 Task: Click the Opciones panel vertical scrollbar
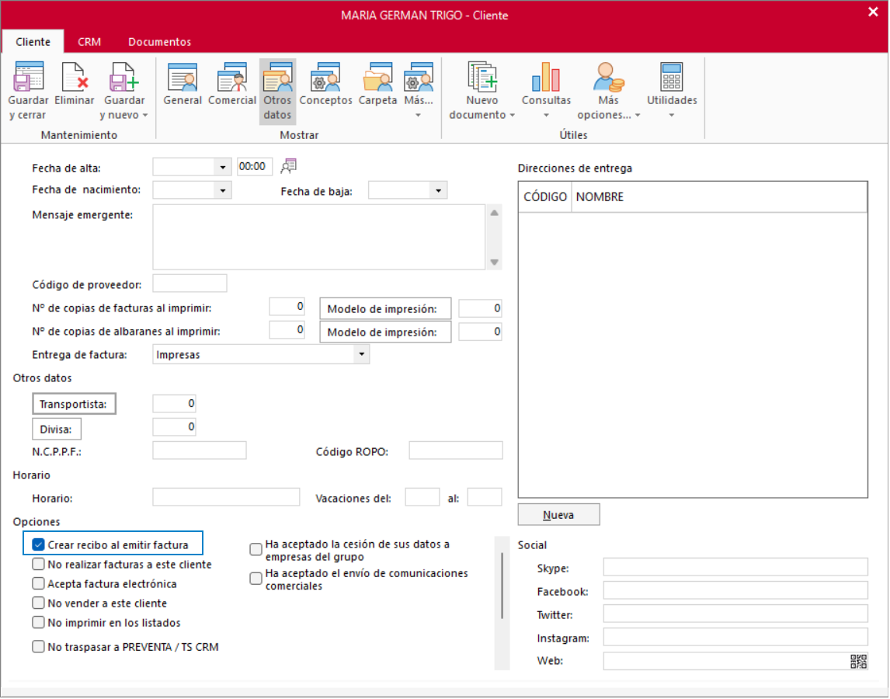pyautogui.click(x=502, y=586)
